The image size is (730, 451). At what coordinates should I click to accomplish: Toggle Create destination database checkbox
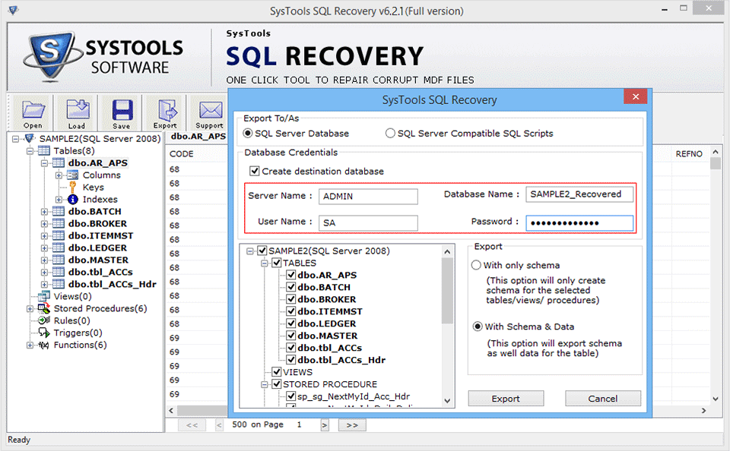(x=254, y=171)
